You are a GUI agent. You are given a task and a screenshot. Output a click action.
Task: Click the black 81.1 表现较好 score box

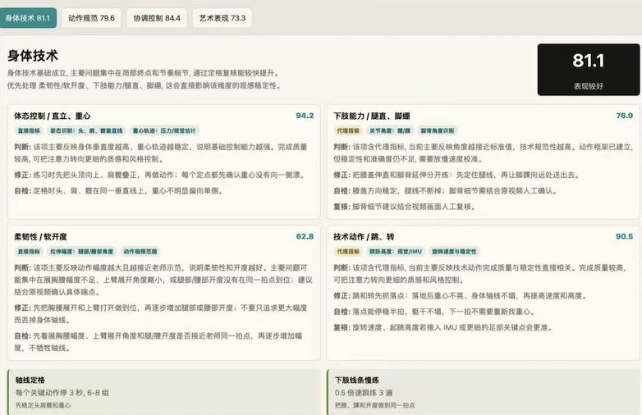point(589,70)
